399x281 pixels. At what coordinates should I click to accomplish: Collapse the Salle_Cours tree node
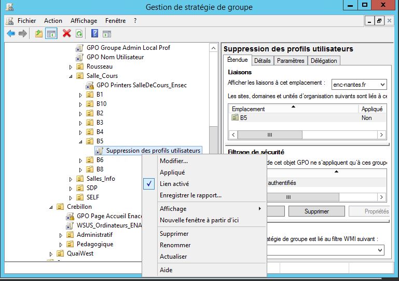pos(71,76)
